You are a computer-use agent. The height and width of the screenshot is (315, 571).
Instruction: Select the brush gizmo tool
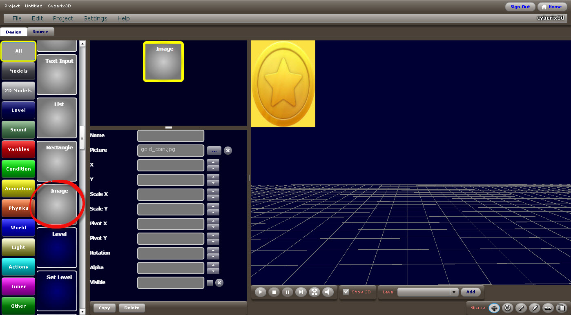pyautogui.click(x=535, y=308)
